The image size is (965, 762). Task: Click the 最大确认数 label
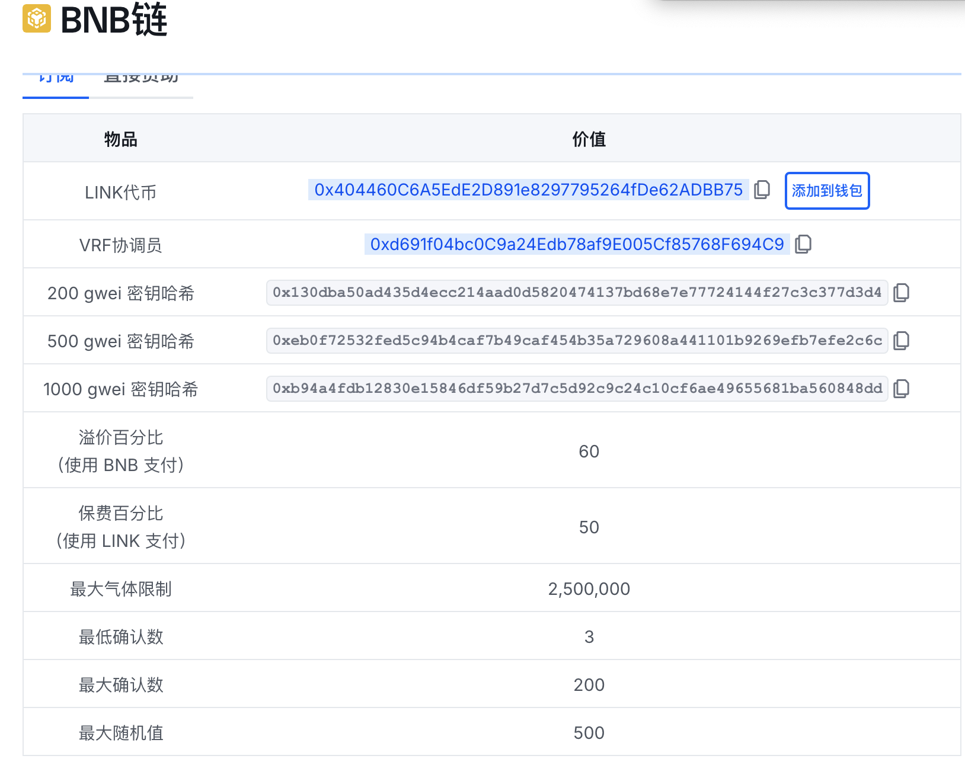pos(121,684)
